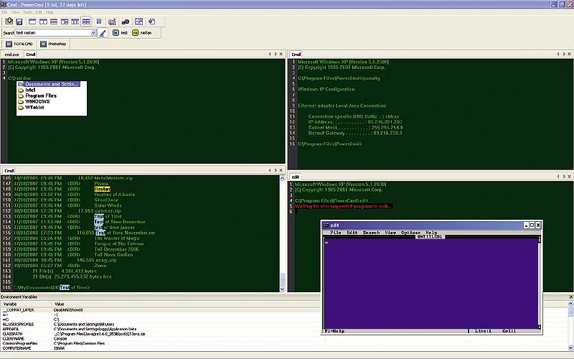Click the Variable column header
574x359 pixels.
coord(27,304)
